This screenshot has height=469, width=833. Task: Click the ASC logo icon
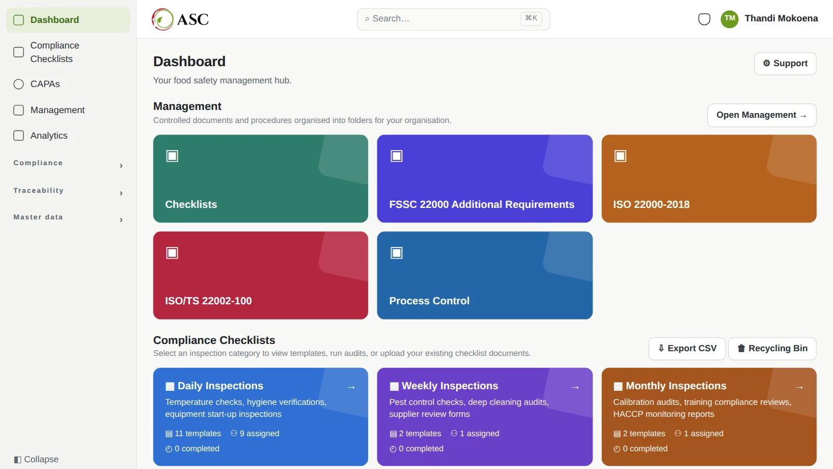[x=162, y=19]
